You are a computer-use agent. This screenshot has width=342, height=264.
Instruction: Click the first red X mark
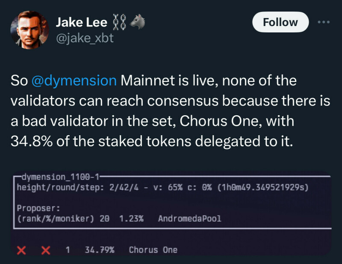[x=21, y=250]
